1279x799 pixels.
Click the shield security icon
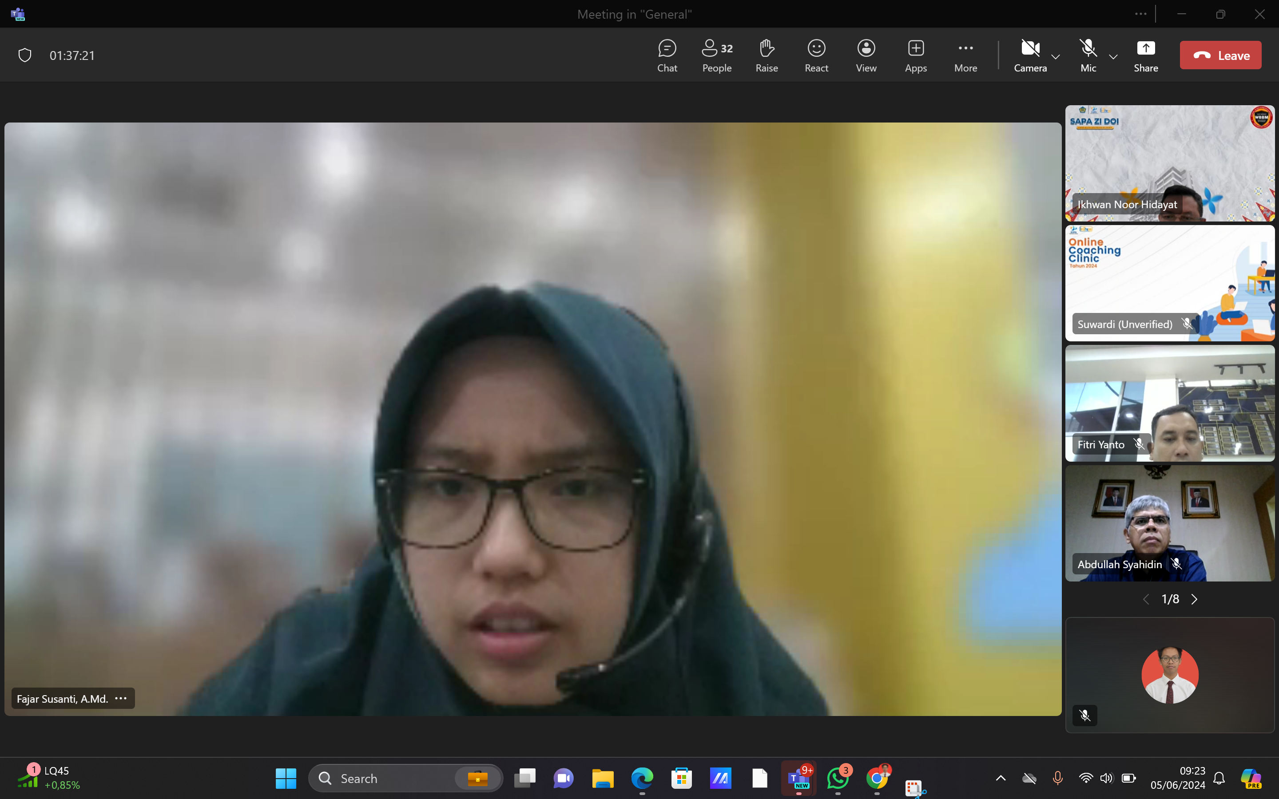point(25,55)
